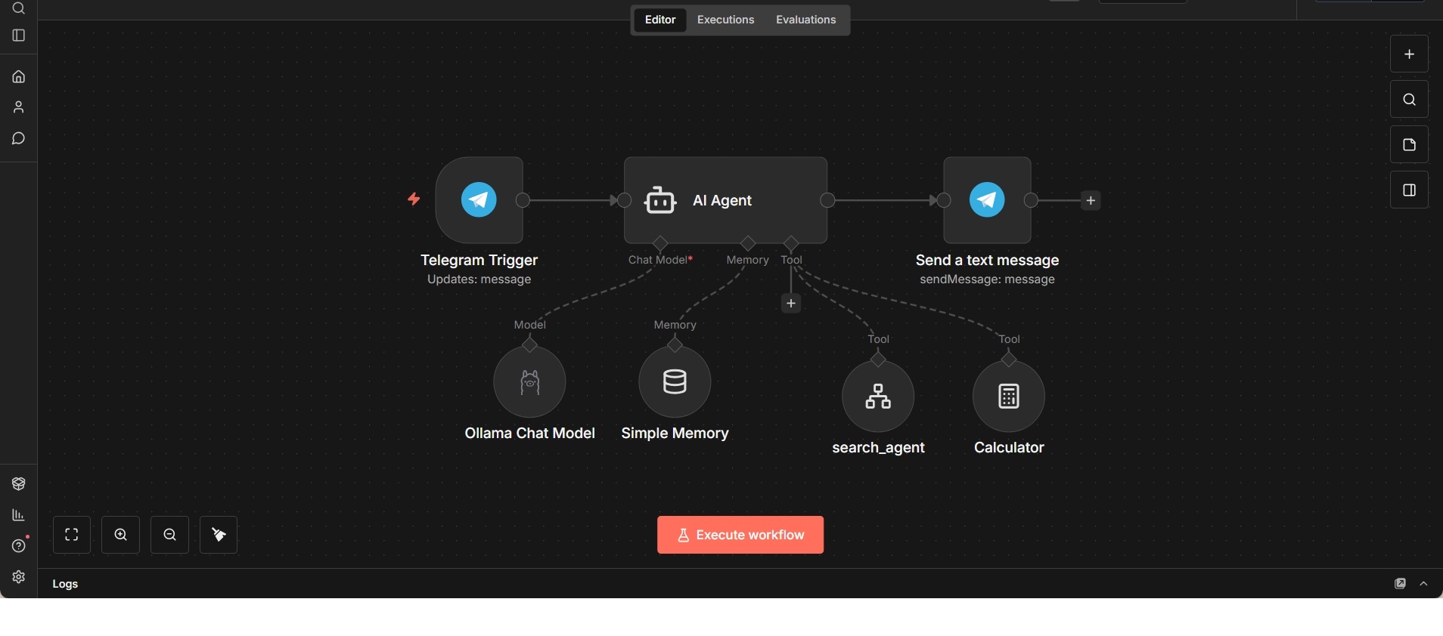Zoom out of the canvas
This screenshot has height=636, width=1443.
coord(170,535)
